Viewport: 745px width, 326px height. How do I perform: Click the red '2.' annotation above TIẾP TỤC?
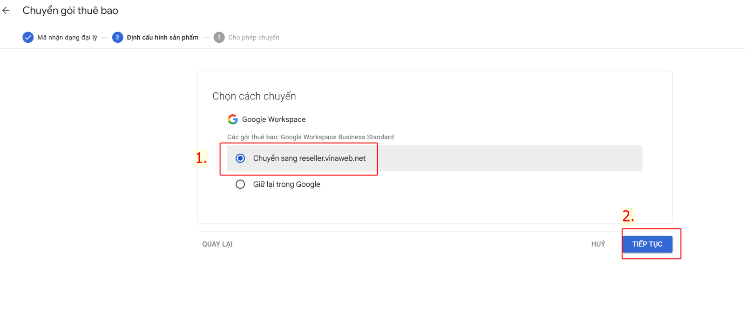click(x=628, y=216)
